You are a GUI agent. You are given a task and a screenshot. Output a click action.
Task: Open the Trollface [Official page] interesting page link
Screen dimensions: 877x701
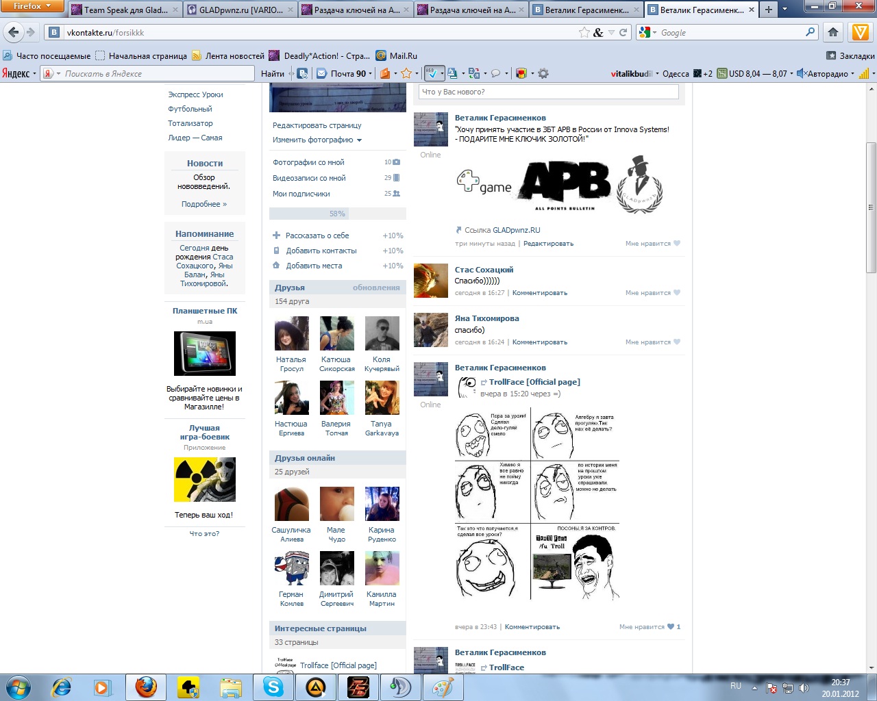pyautogui.click(x=338, y=665)
